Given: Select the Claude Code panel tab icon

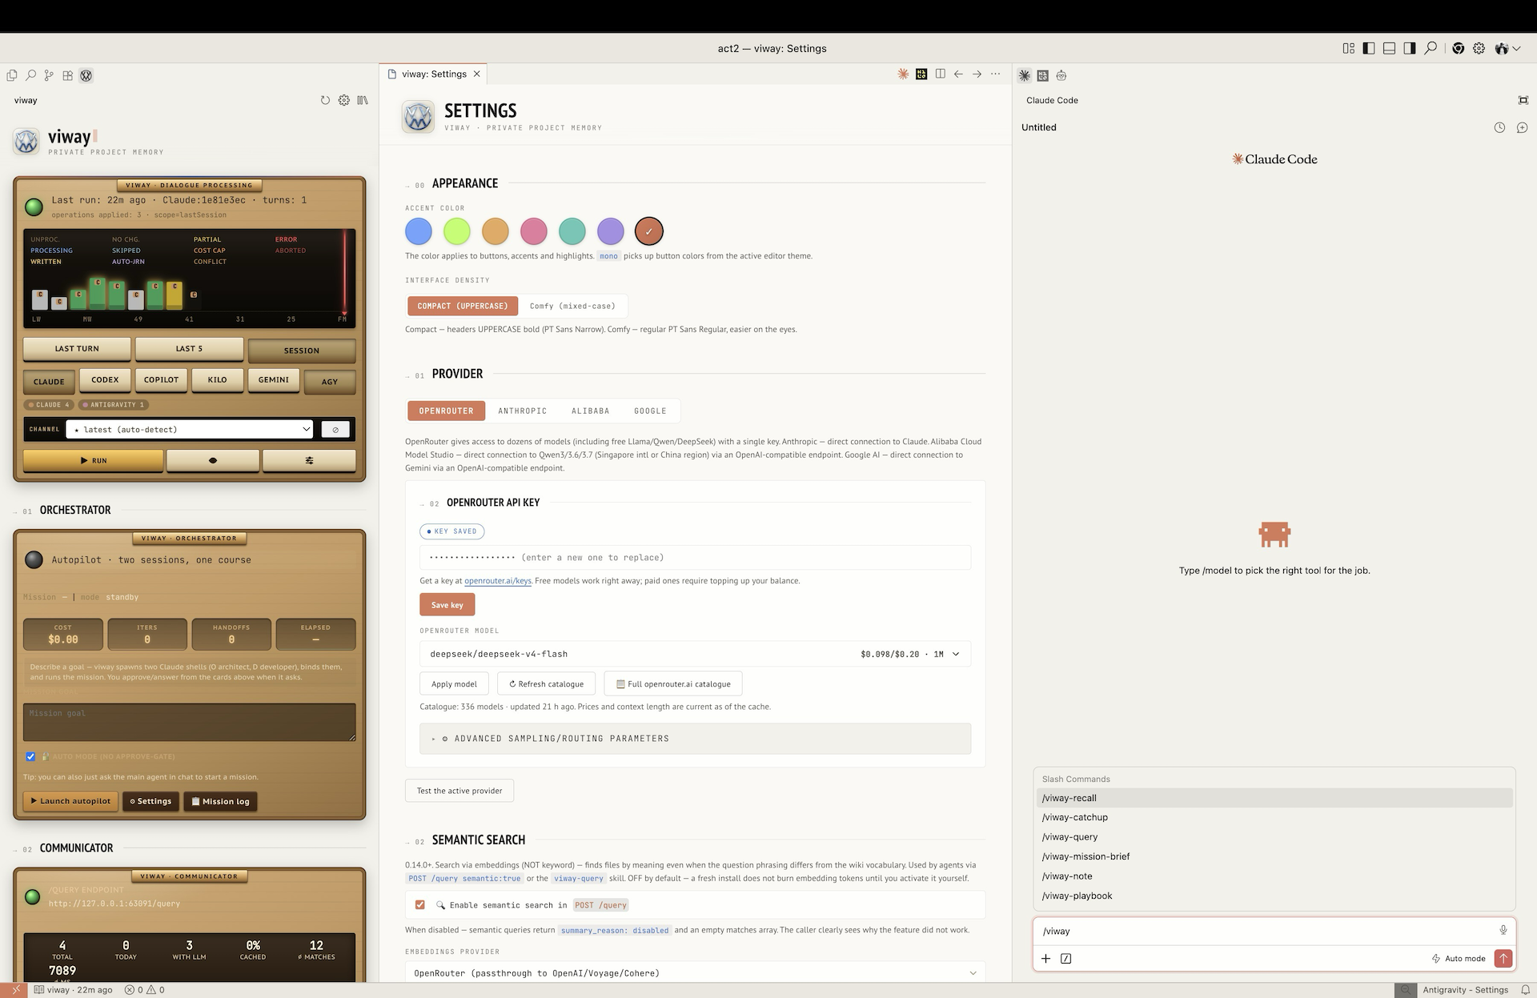Looking at the screenshot, I should (1024, 75).
